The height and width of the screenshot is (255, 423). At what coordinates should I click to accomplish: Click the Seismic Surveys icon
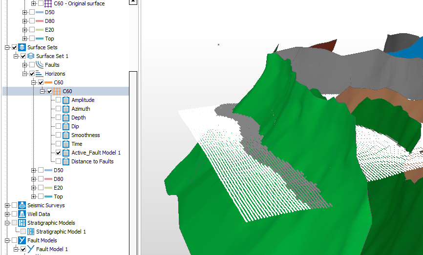(22, 205)
